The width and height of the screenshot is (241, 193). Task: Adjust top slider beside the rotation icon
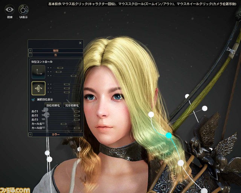pos(67,84)
